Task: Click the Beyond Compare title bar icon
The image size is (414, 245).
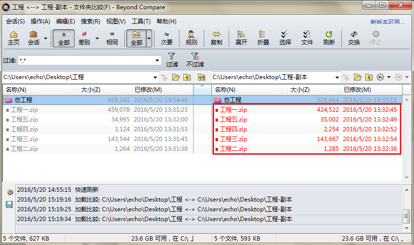Action: (5, 7)
